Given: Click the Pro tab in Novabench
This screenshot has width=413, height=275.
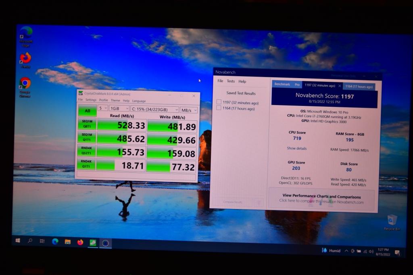Looking at the screenshot, I should coord(297,85).
